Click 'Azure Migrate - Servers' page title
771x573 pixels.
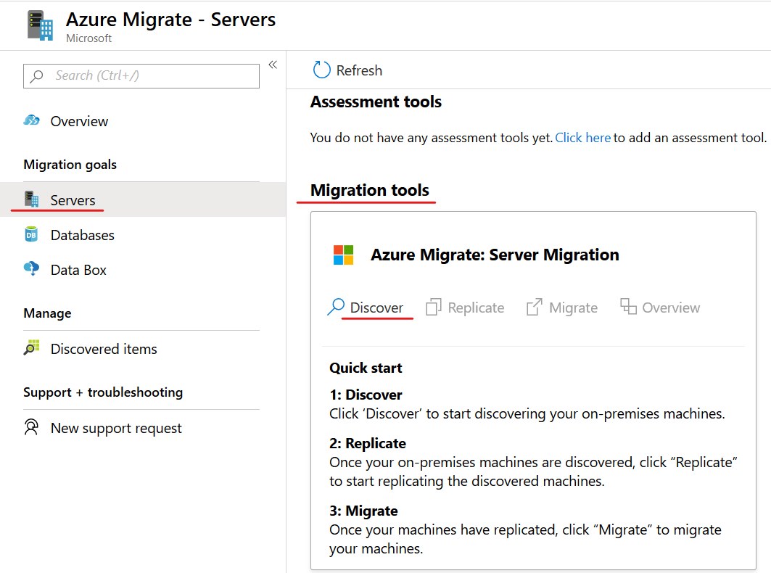click(x=170, y=20)
